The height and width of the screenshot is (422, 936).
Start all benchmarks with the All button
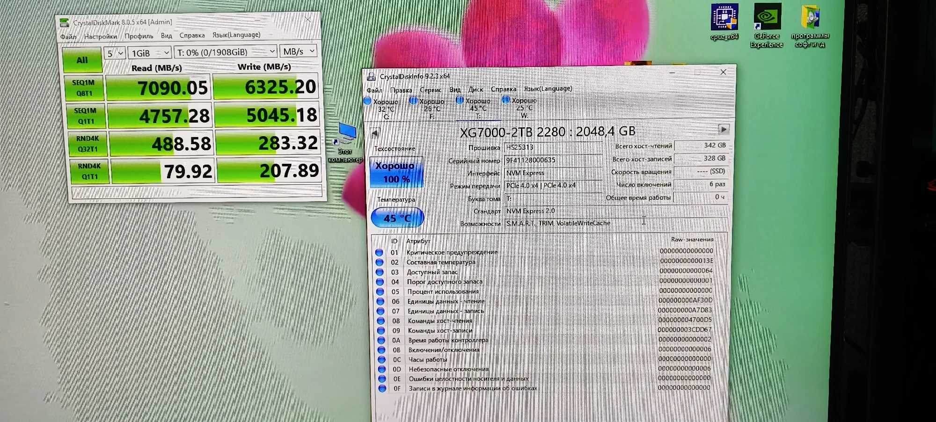(82, 60)
